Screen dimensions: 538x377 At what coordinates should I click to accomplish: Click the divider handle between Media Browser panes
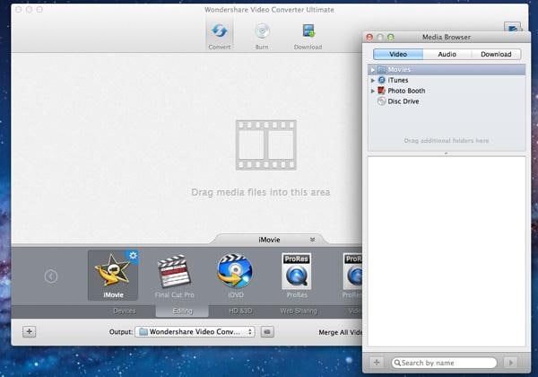click(x=447, y=153)
